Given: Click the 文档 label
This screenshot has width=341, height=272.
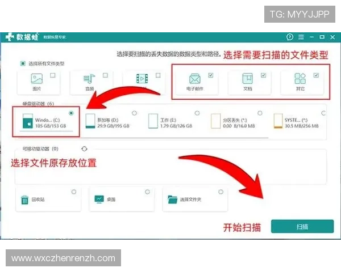Looking at the screenshot, I should point(247,88).
